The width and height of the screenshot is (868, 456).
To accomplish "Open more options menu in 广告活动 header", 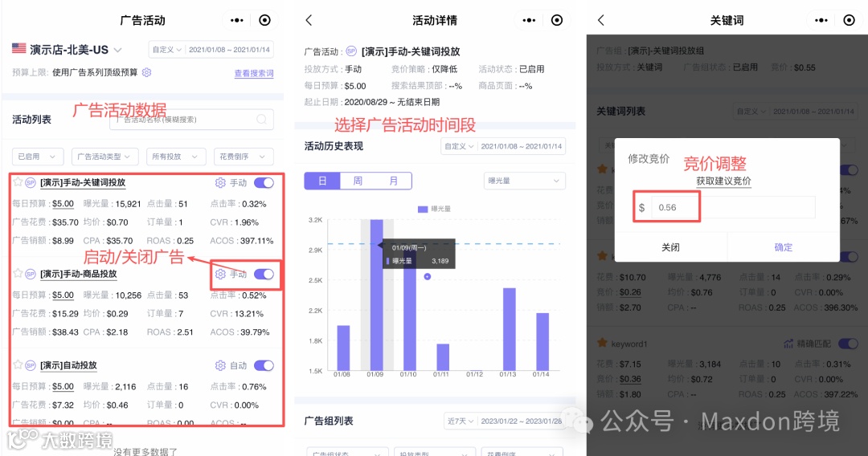I will [x=237, y=20].
